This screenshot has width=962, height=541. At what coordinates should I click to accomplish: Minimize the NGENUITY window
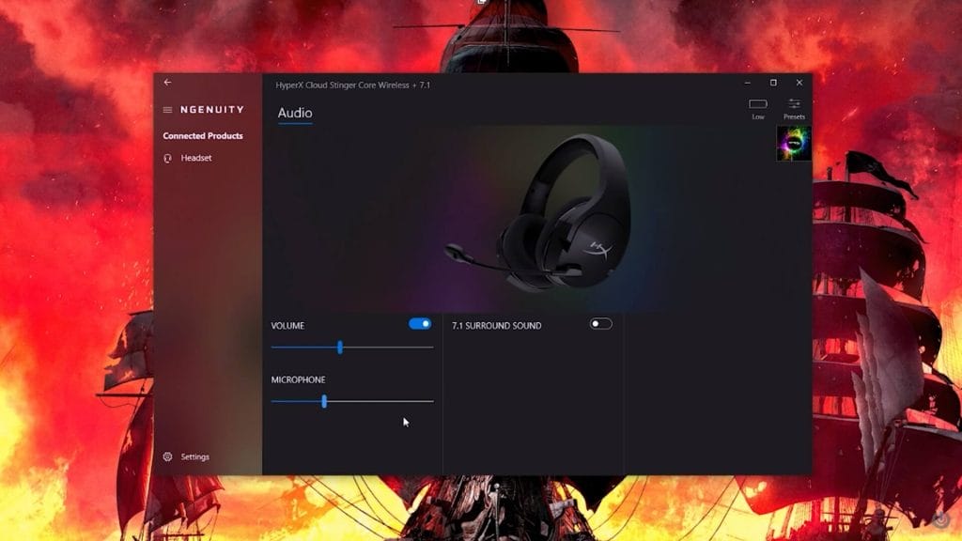(x=747, y=83)
